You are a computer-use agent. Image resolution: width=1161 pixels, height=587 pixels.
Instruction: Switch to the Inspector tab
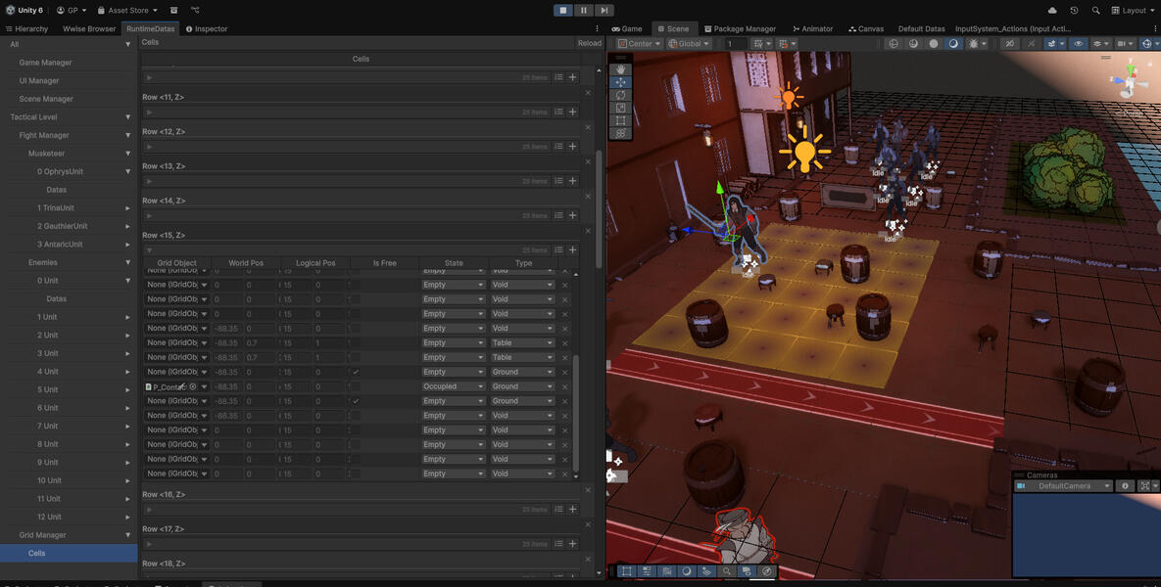pos(206,28)
